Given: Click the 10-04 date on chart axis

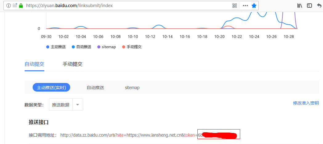Looking at the screenshot, I should (81, 36).
